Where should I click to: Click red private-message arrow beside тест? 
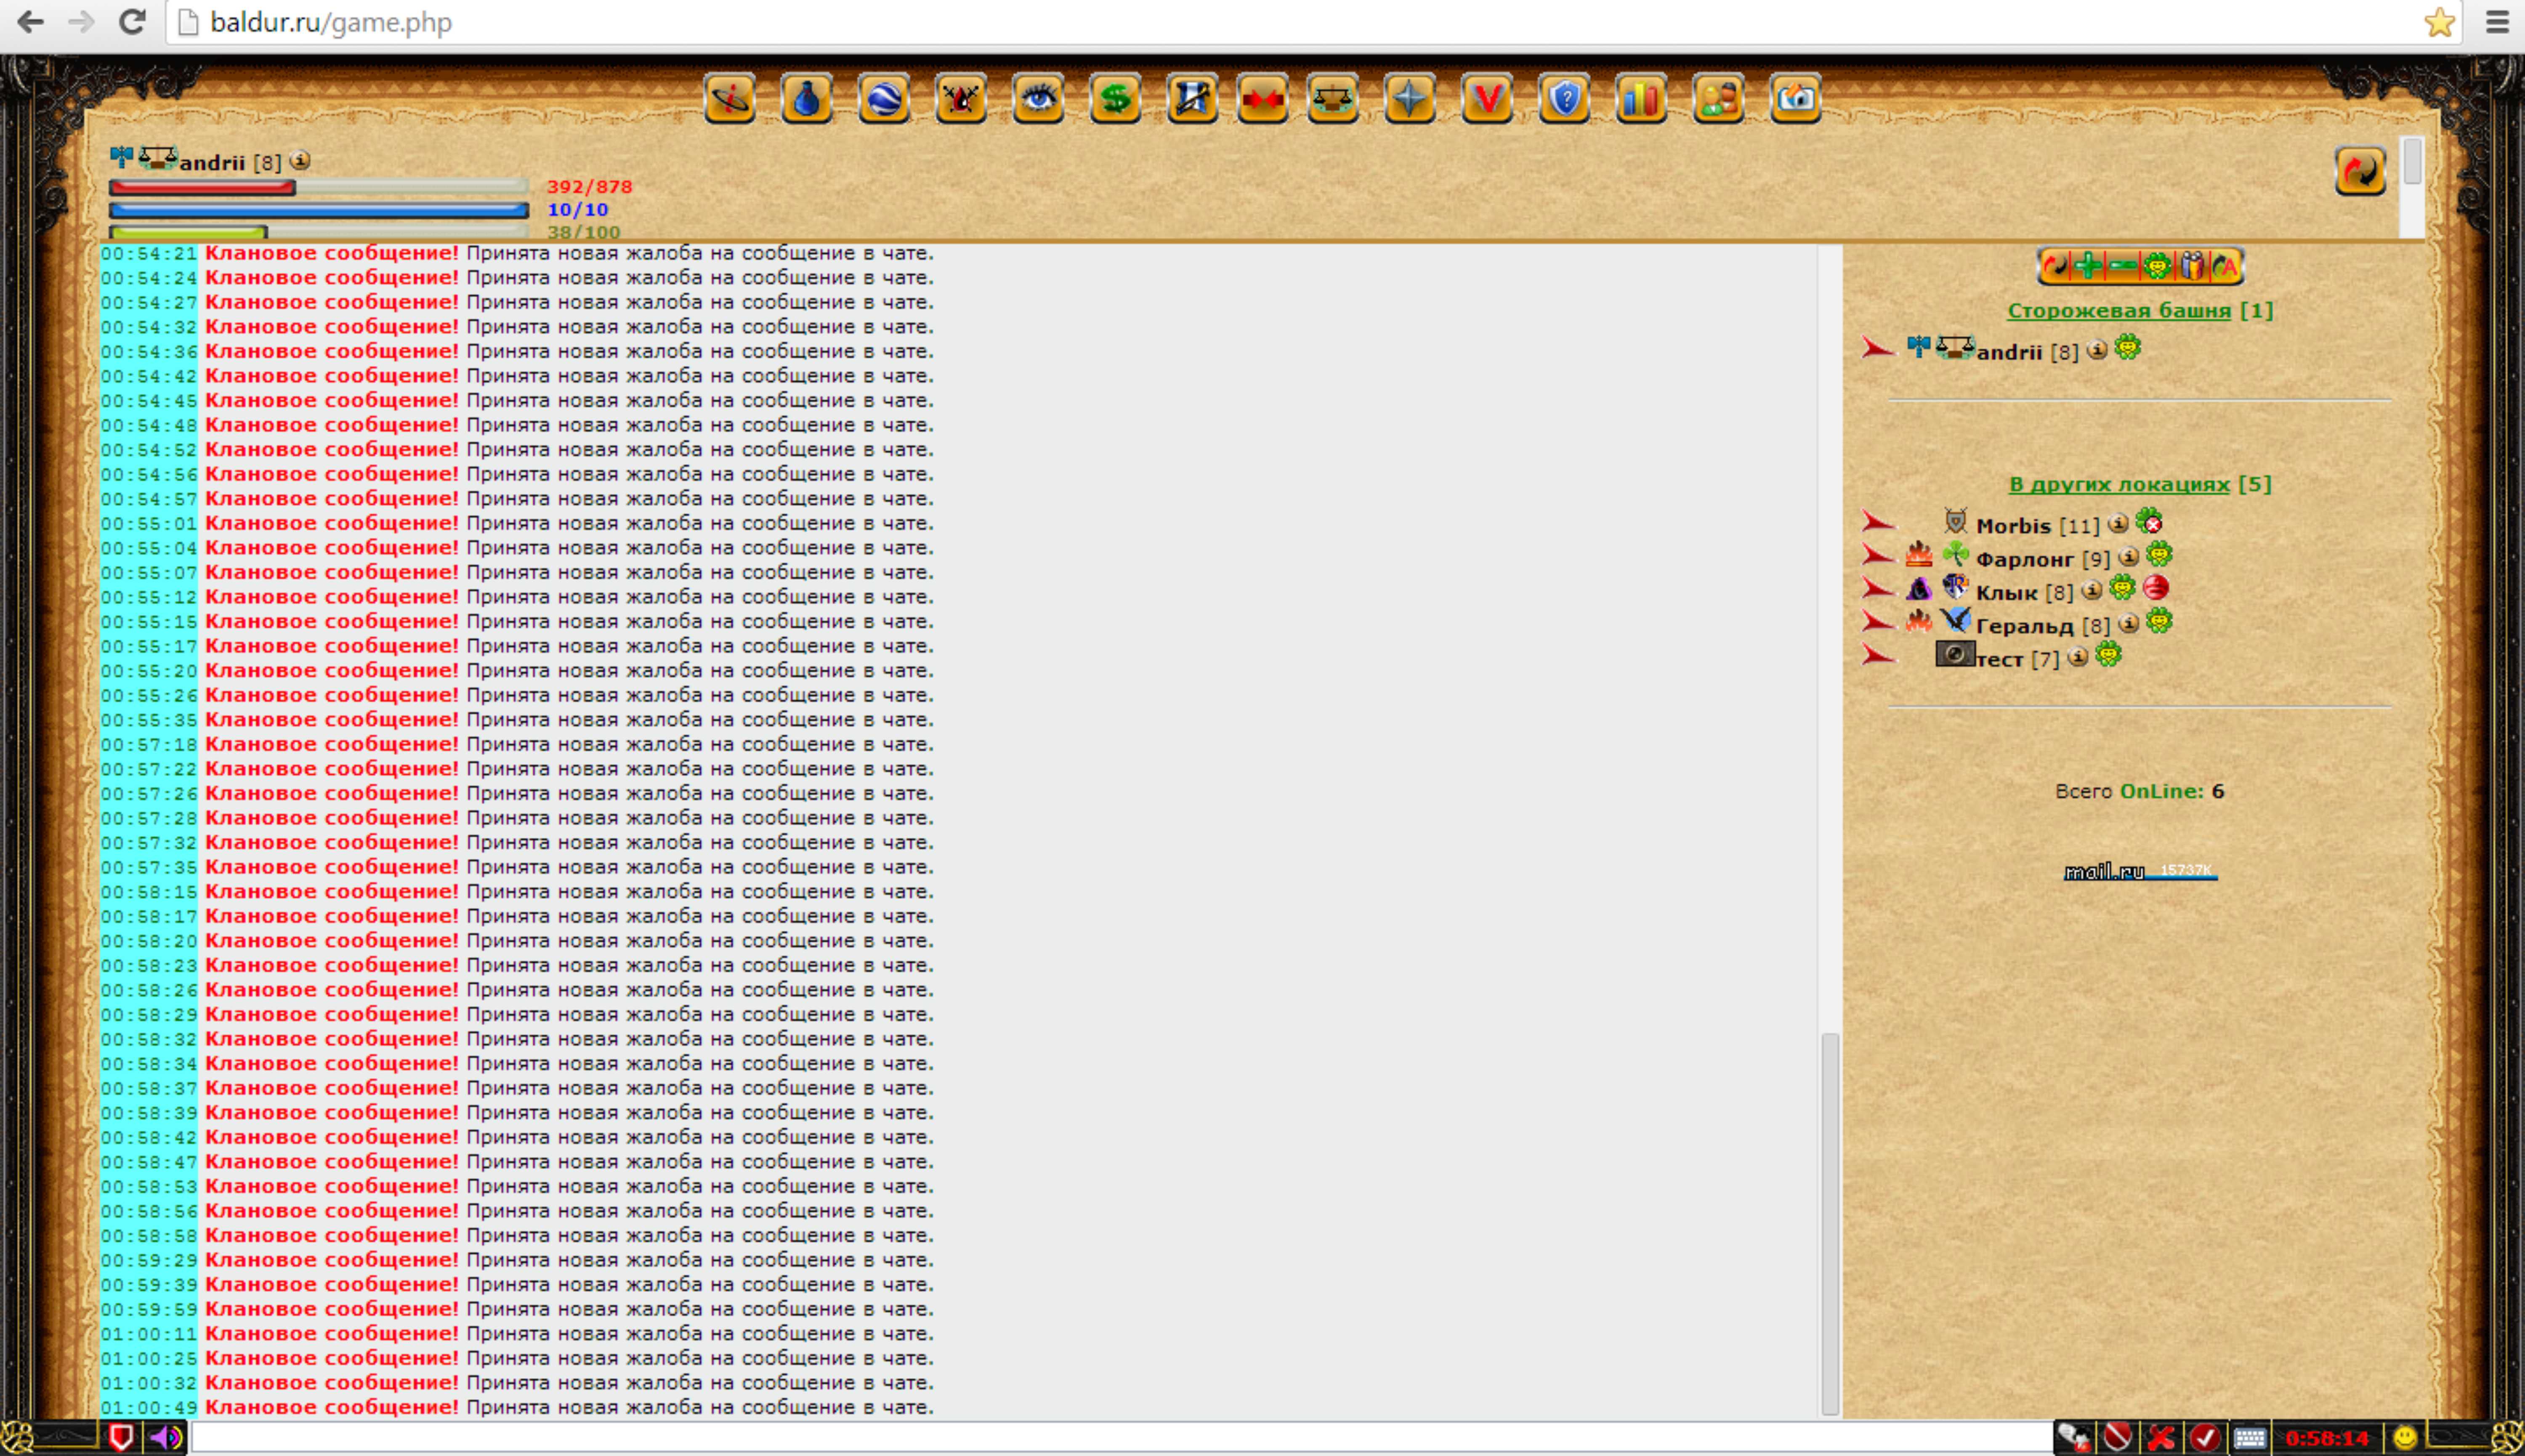1878,655
